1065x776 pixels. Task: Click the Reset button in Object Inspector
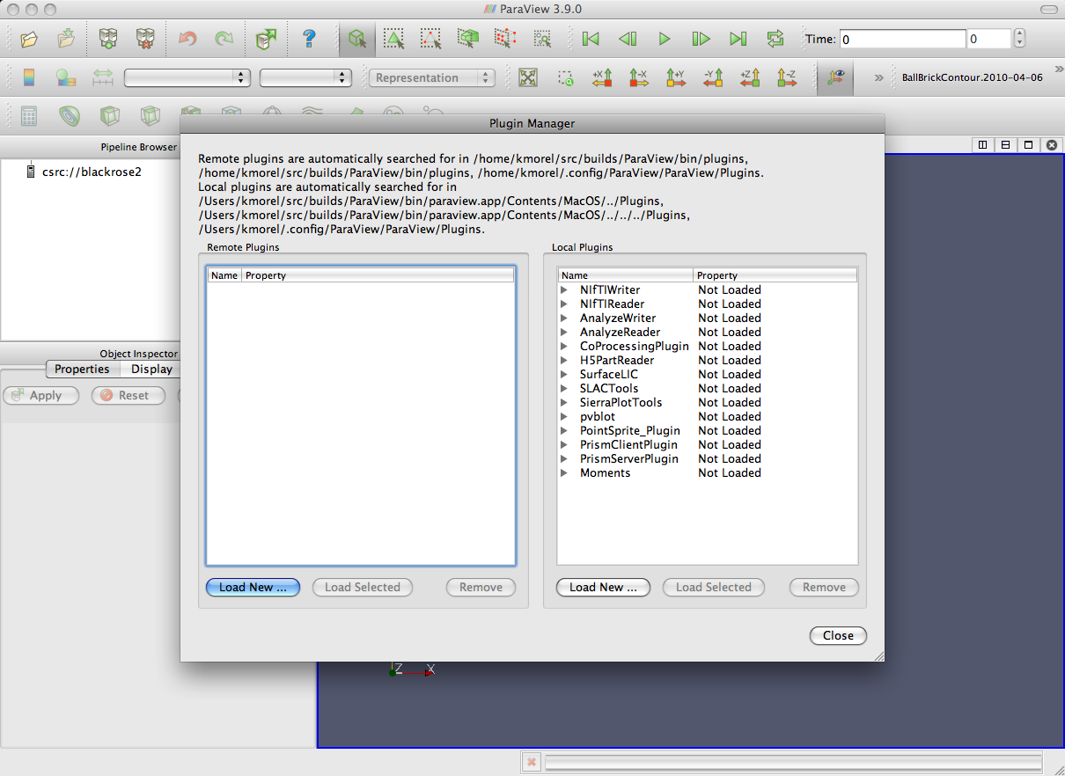point(129,396)
